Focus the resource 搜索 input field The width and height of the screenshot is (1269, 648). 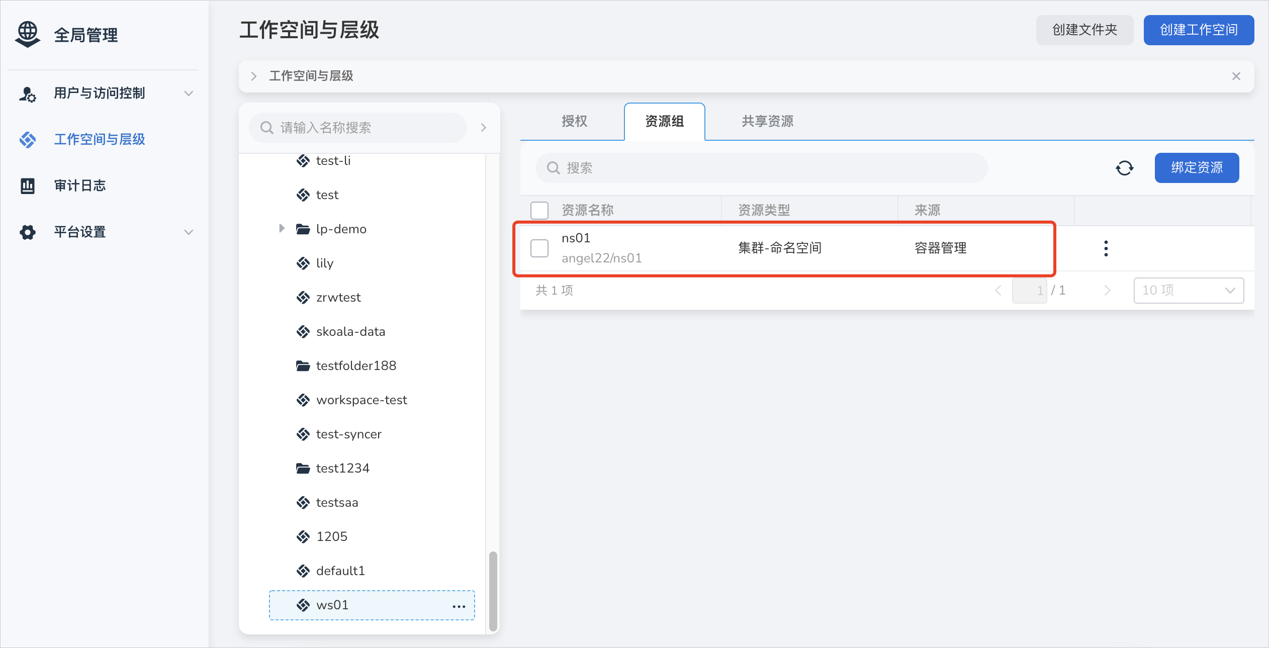click(x=761, y=168)
